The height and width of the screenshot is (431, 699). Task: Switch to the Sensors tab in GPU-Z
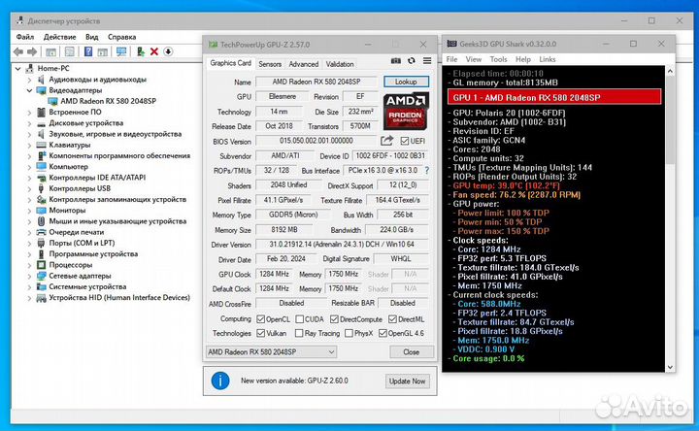pos(270,64)
